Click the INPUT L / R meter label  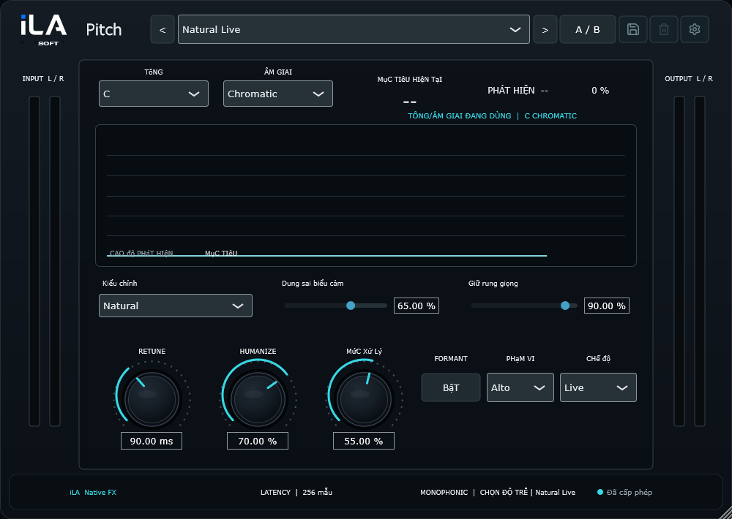43,78
